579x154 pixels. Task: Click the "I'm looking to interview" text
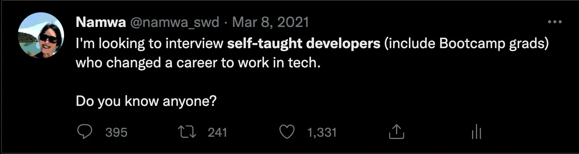point(149,43)
